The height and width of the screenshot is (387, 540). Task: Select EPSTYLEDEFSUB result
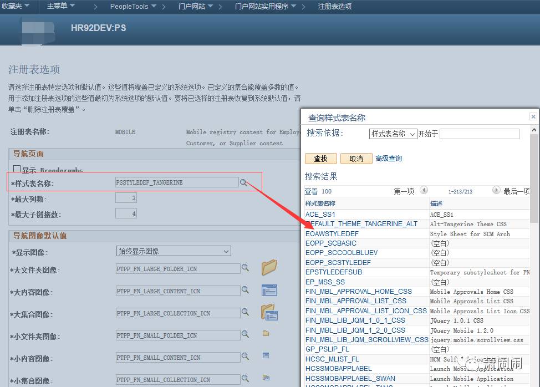point(334,272)
